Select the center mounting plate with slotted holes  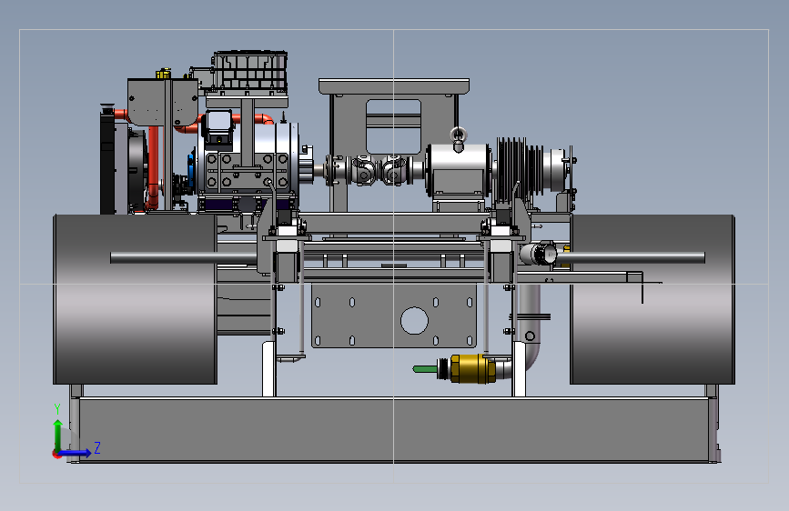click(393, 316)
